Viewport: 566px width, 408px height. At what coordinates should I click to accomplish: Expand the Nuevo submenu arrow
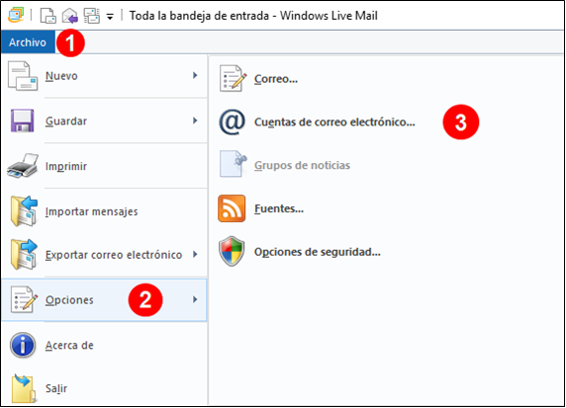pyautogui.click(x=195, y=75)
